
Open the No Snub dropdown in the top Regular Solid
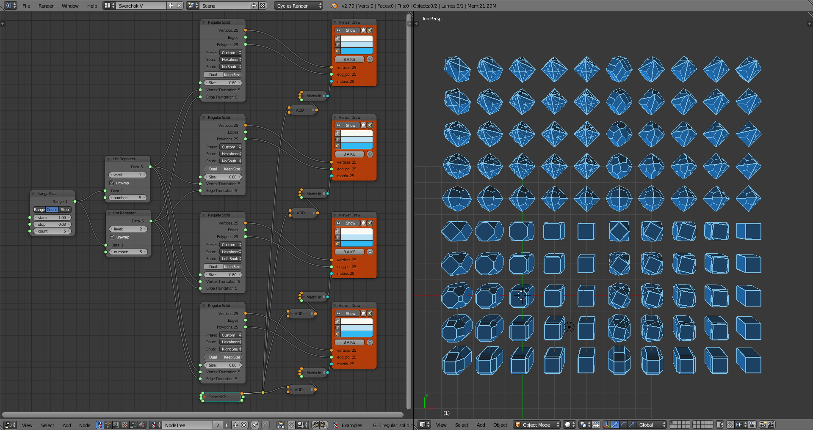click(231, 67)
